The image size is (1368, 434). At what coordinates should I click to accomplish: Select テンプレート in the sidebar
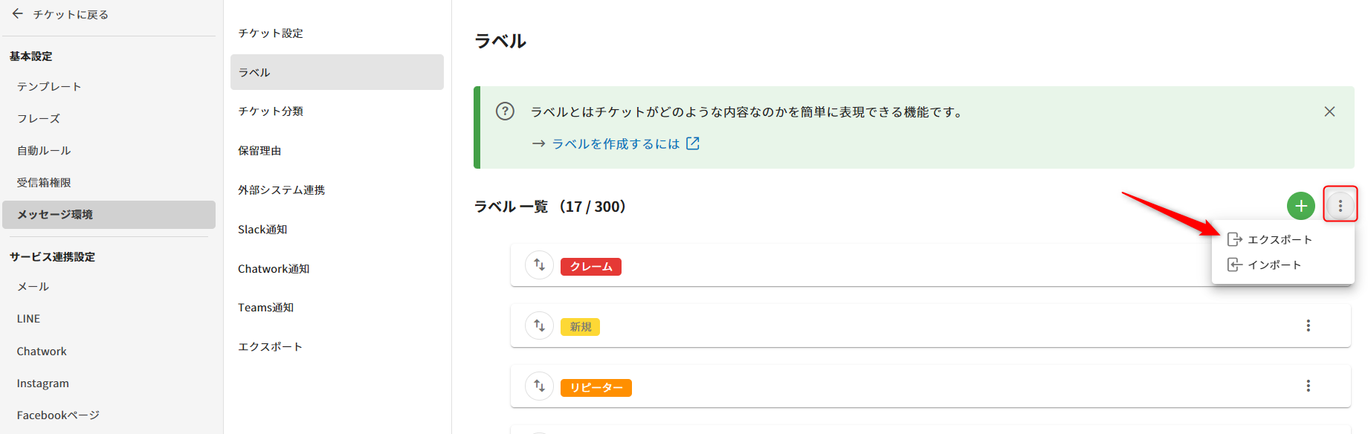point(49,87)
